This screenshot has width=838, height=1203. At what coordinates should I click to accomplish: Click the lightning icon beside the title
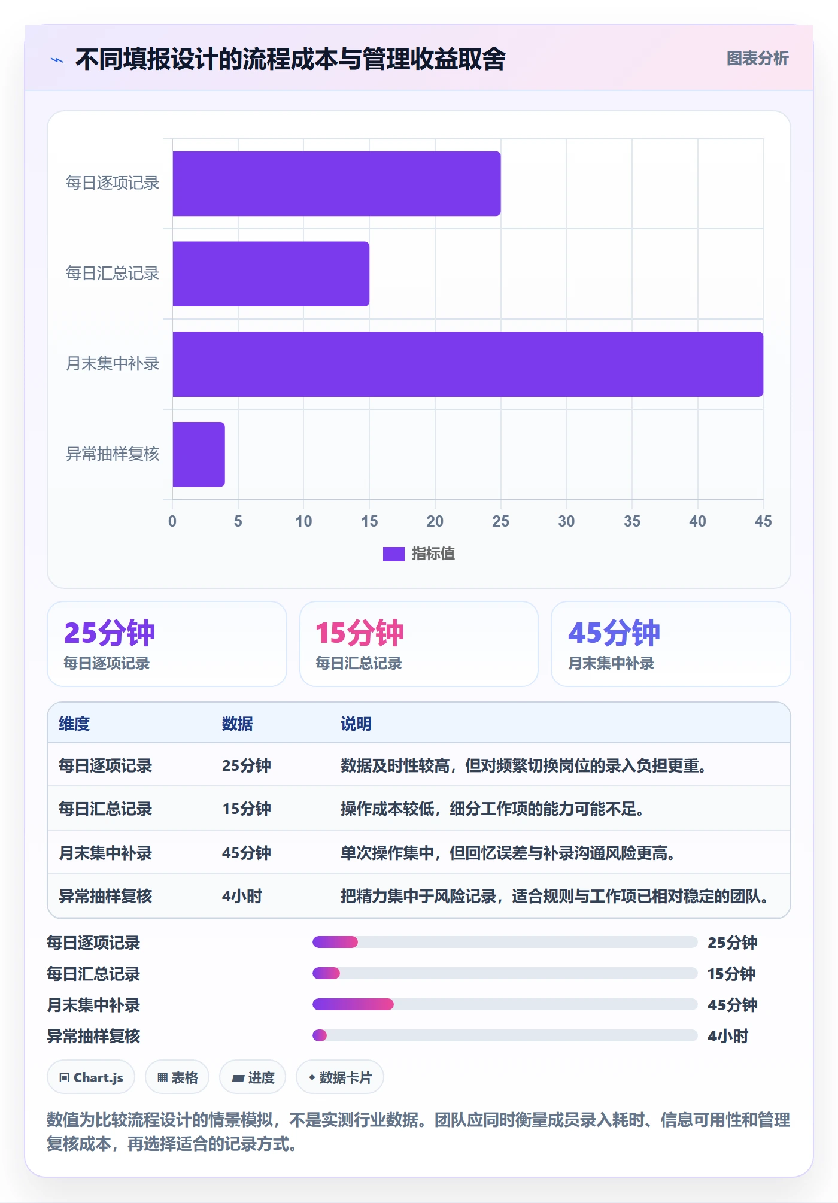coord(57,59)
